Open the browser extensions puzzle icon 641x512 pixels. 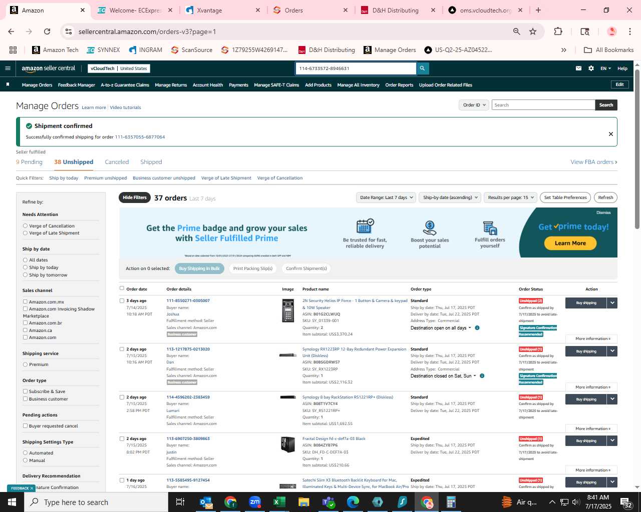558,31
